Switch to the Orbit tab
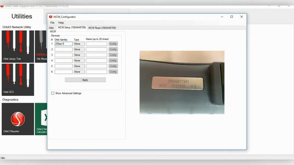The image size is (294, 165). tap(51, 27)
